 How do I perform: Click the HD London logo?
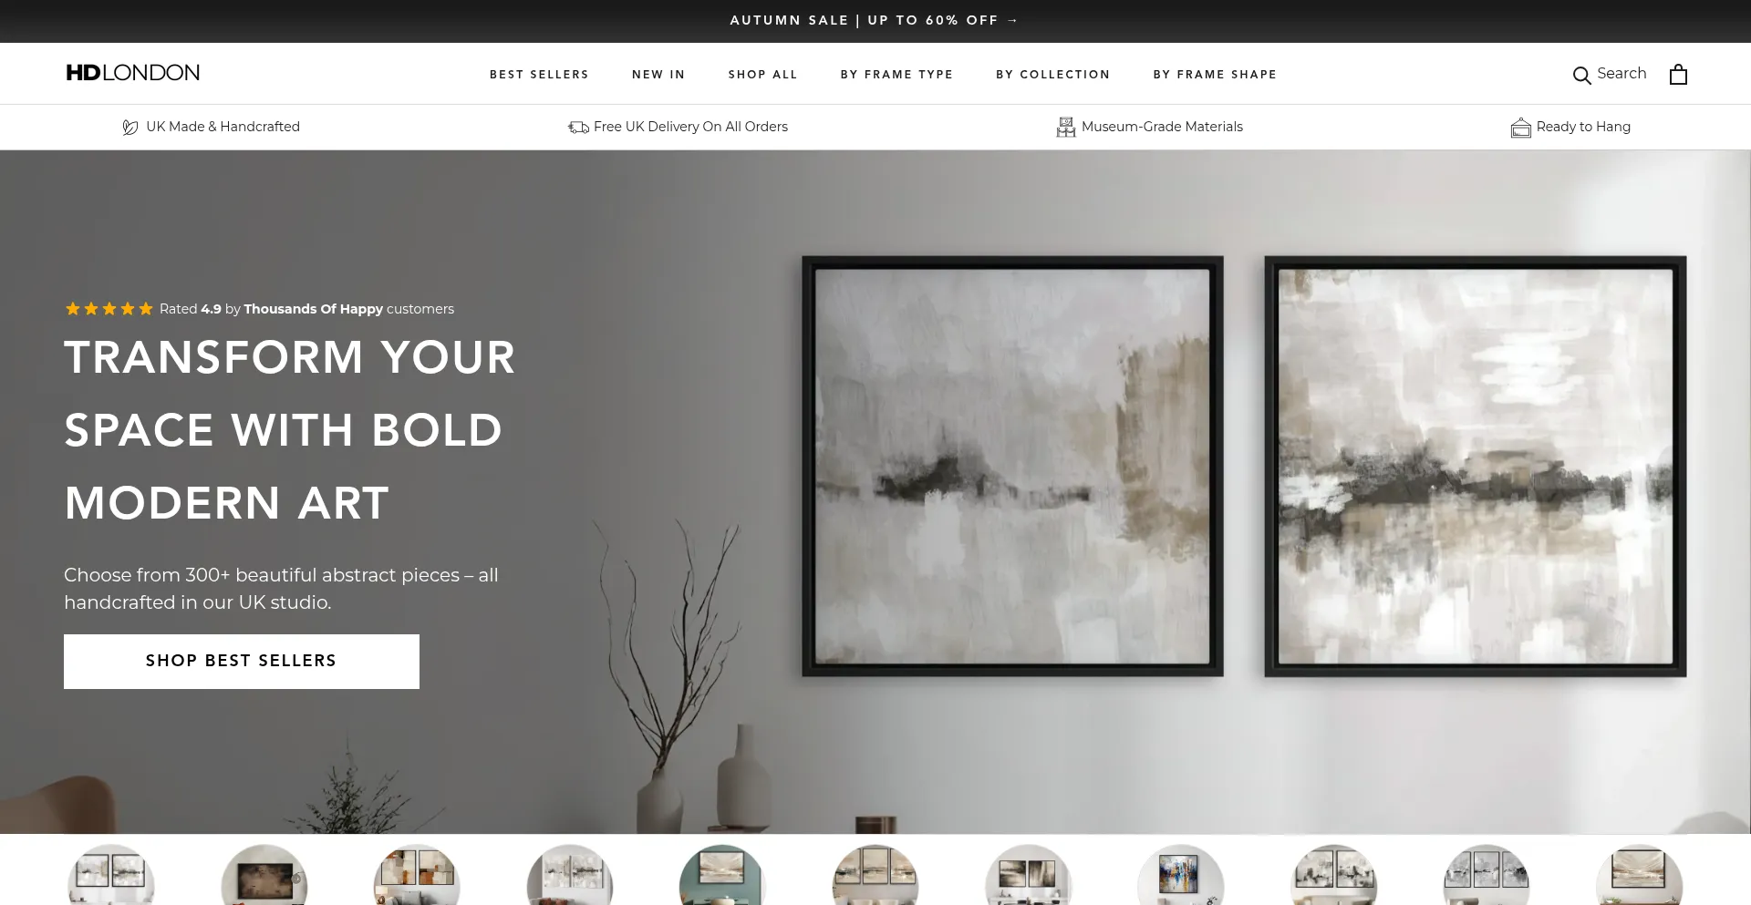133,73
